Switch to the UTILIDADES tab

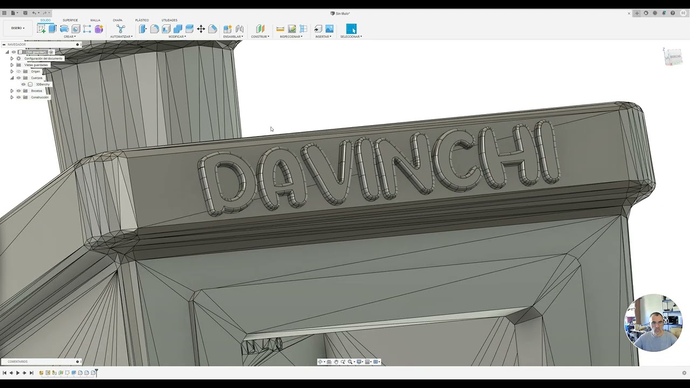tap(169, 20)
